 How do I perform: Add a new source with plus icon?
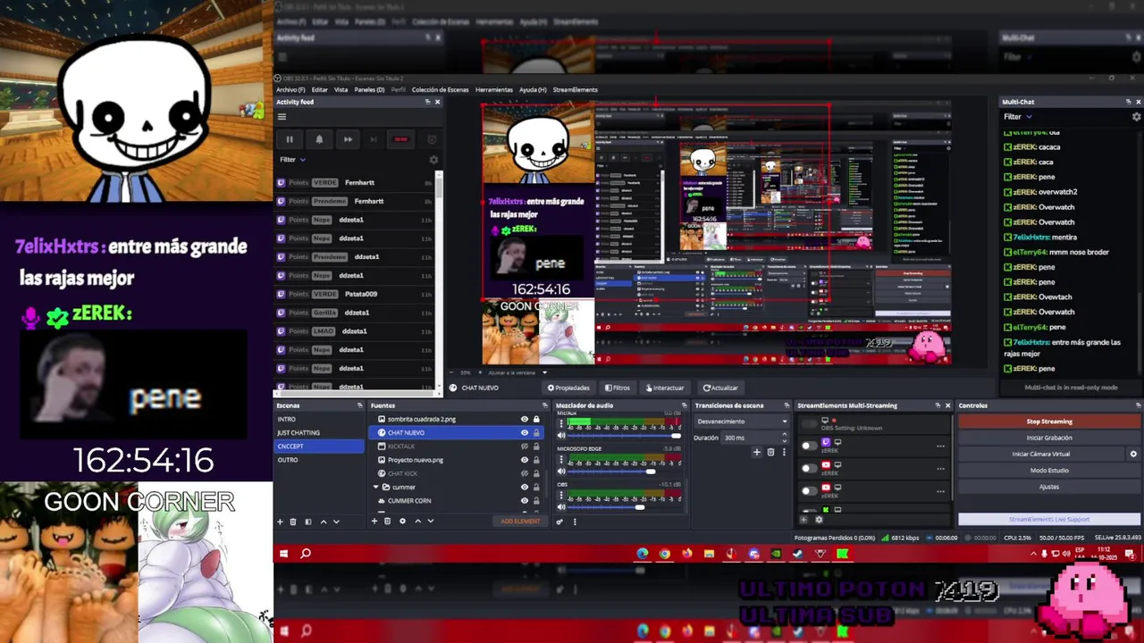pyautogui.click(x=374, y=522)
